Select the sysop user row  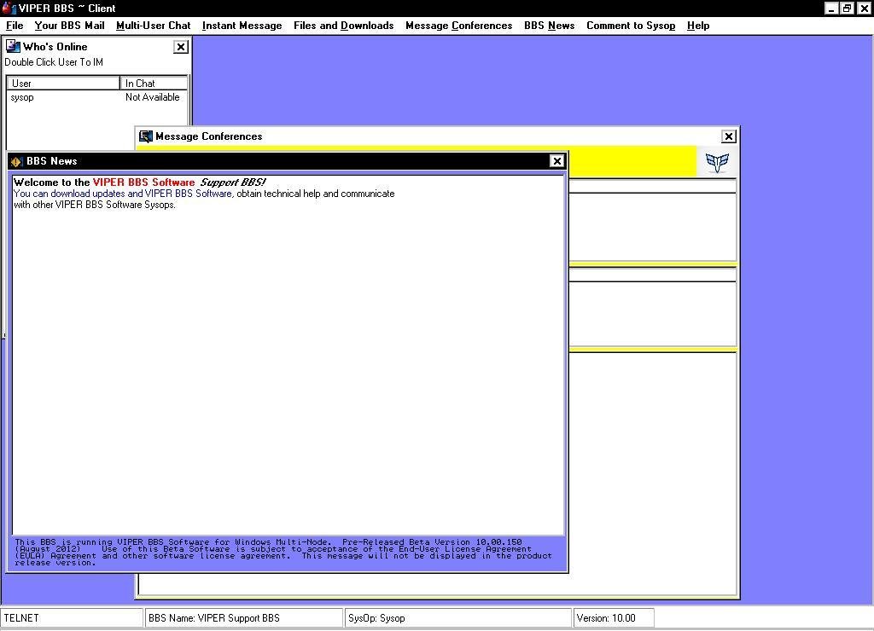pyautogui.click(x=97, y=97)
